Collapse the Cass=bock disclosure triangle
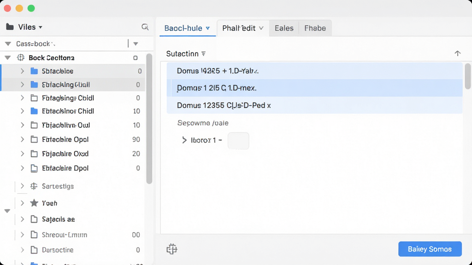Viewport: 472px width, 265px height. 8,44
